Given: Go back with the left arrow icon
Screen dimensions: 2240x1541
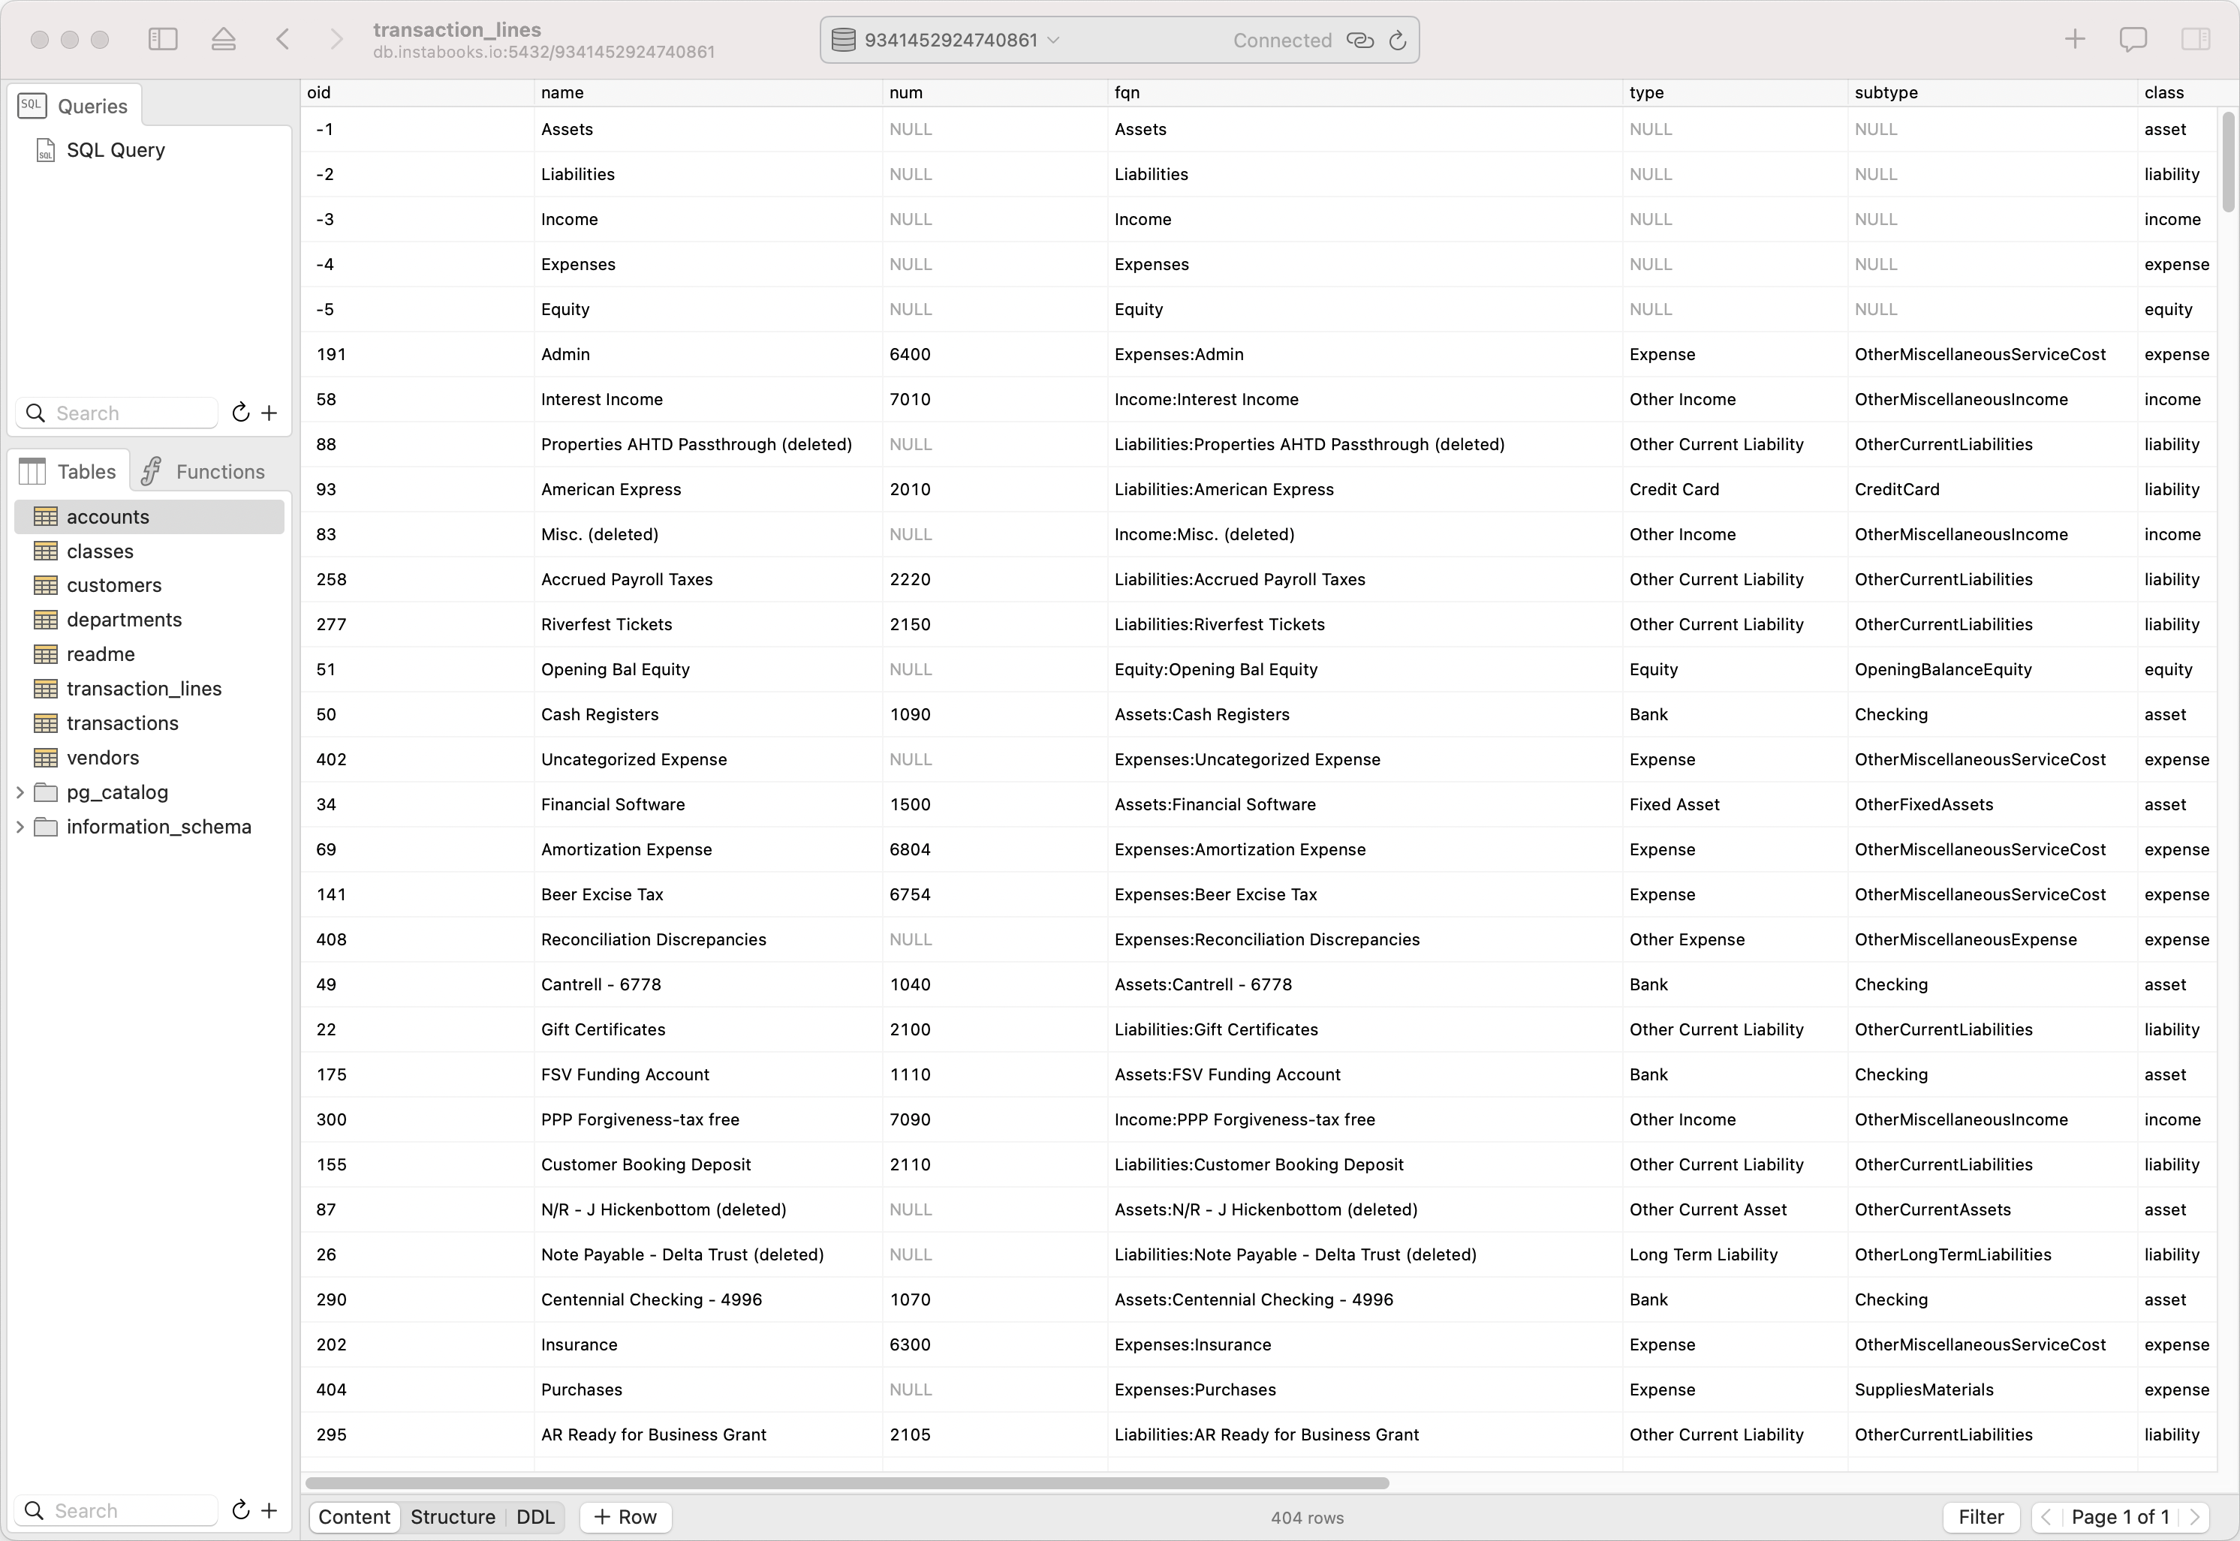Looking at the screenshot, I should [x=282, y=40].
